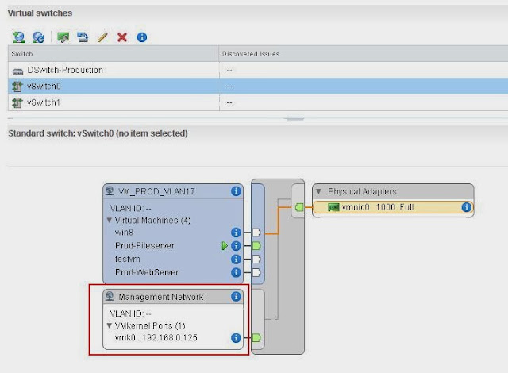This screenshot has height=373, width=508.
Task: Click the green Prod-Fileserver port connector
Action: [256, 246]
